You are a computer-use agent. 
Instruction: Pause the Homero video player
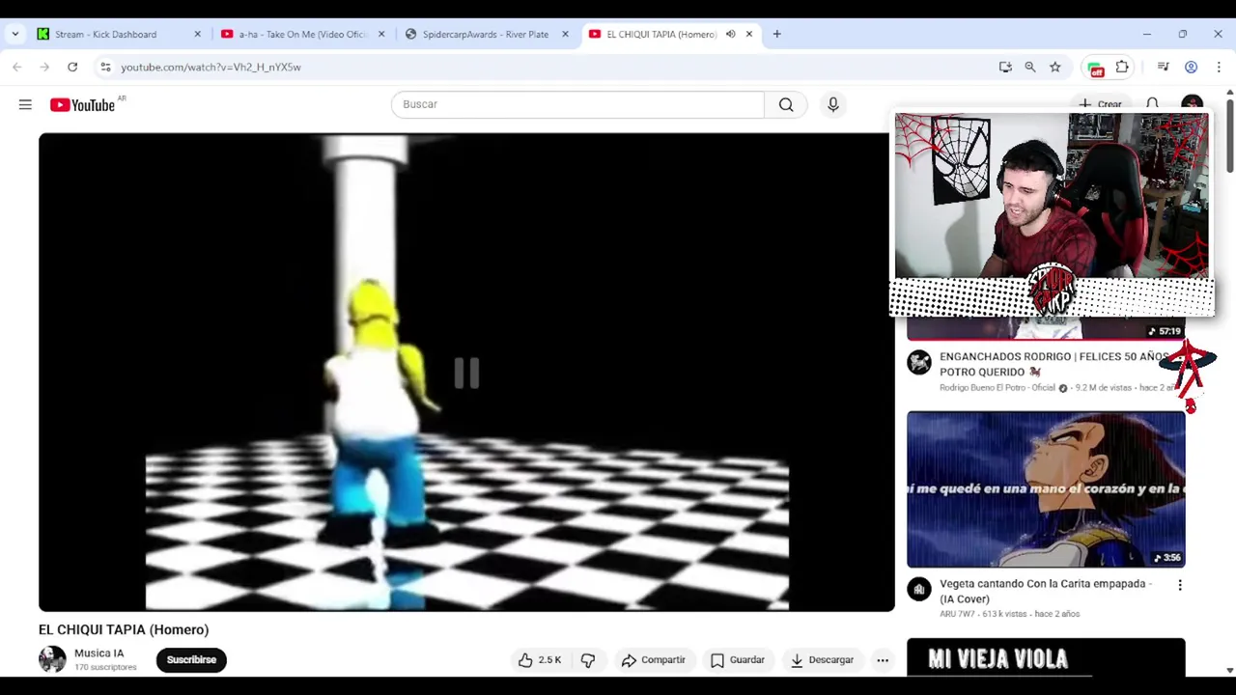click(466, 373)
